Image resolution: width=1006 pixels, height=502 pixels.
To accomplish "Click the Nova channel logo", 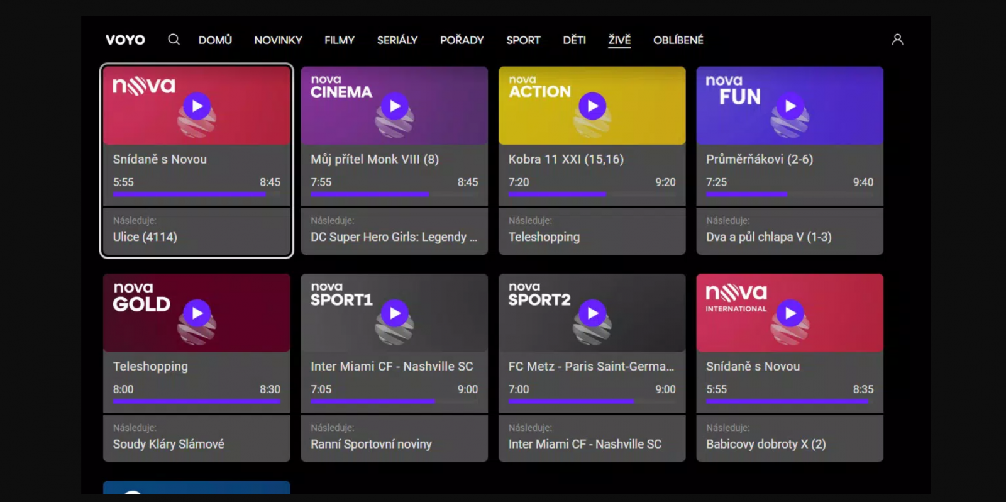I will coord(144,86).
